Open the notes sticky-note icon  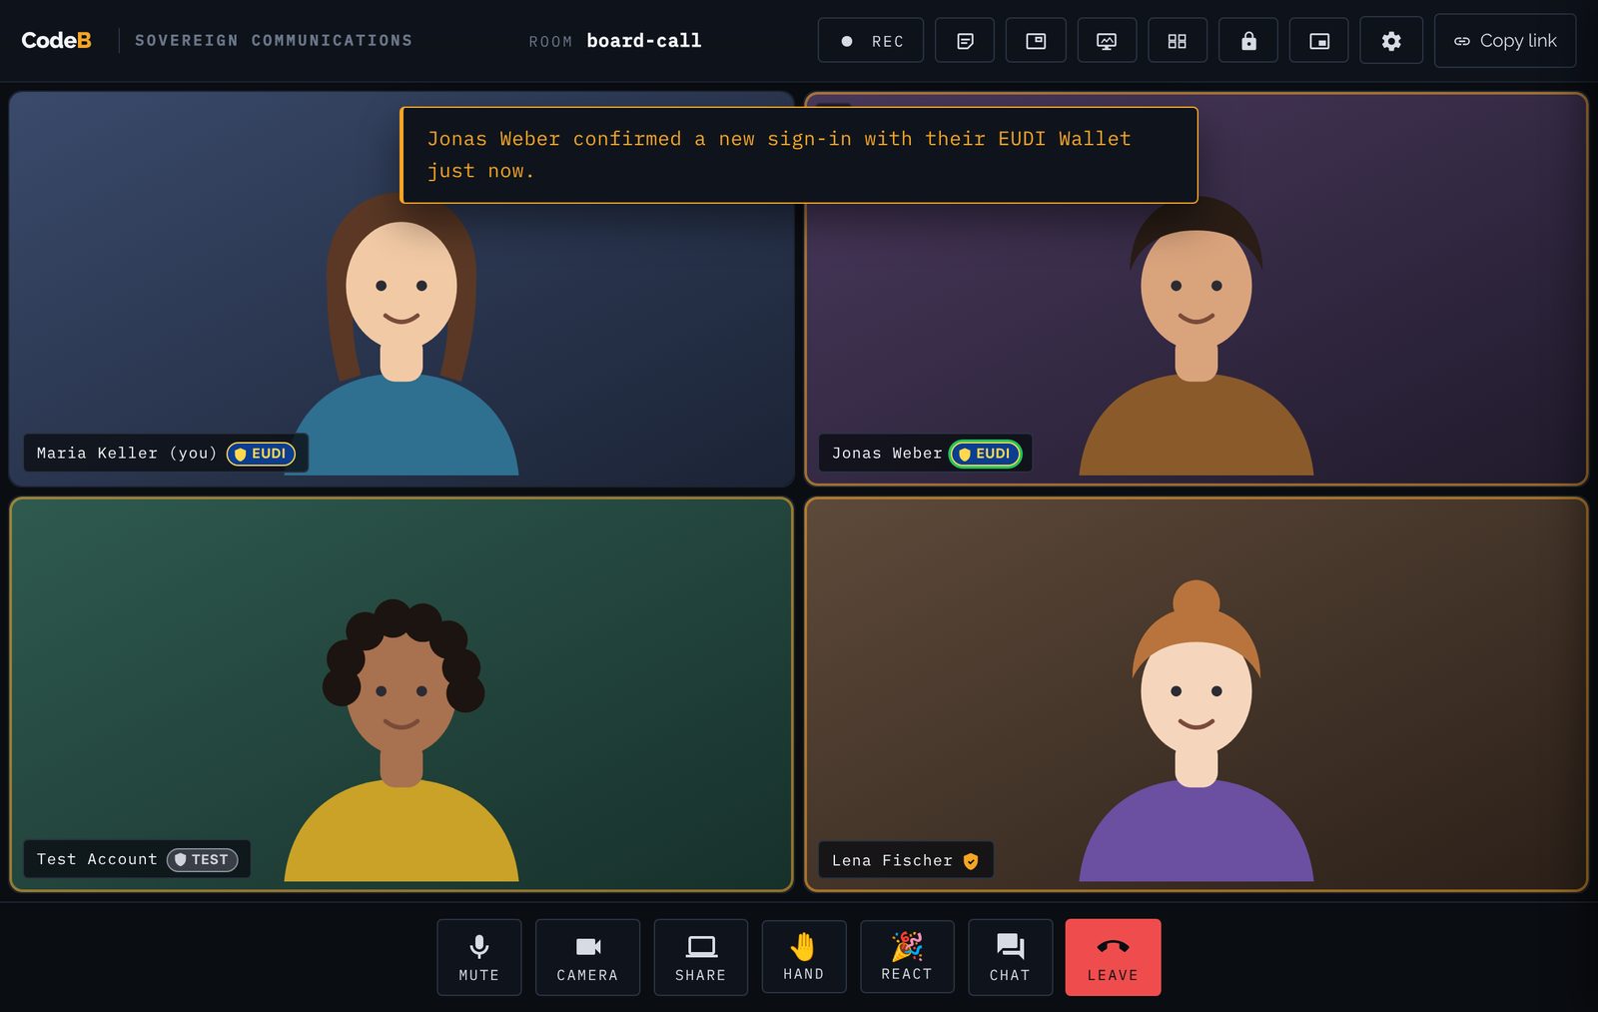965,41
